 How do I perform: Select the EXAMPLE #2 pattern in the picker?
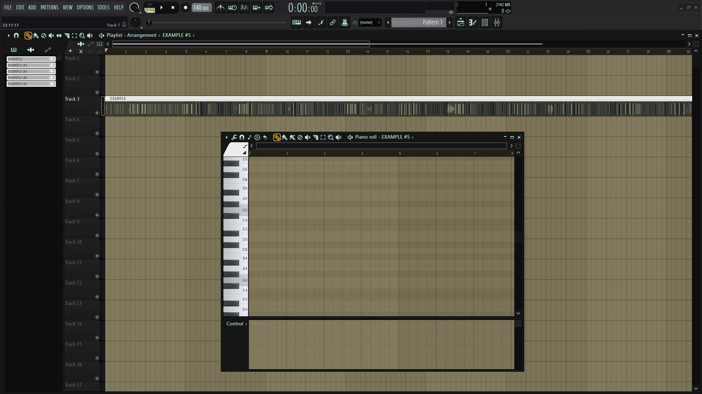tap(31, 65)
